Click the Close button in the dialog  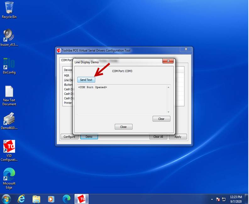point(123,127)
